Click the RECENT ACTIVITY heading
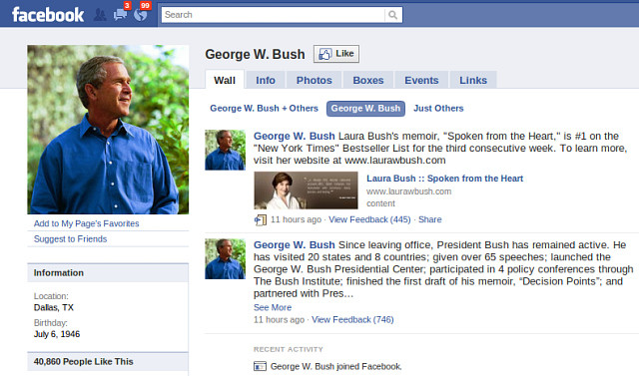Screen dimensions: 639x376 click(289, 349)
